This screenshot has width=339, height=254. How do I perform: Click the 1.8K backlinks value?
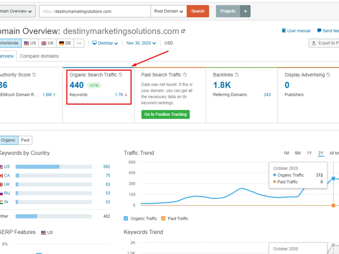(222, 85)
